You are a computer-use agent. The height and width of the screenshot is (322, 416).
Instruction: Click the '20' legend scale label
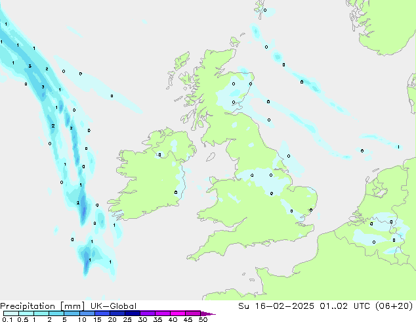(x=112, y=319)
